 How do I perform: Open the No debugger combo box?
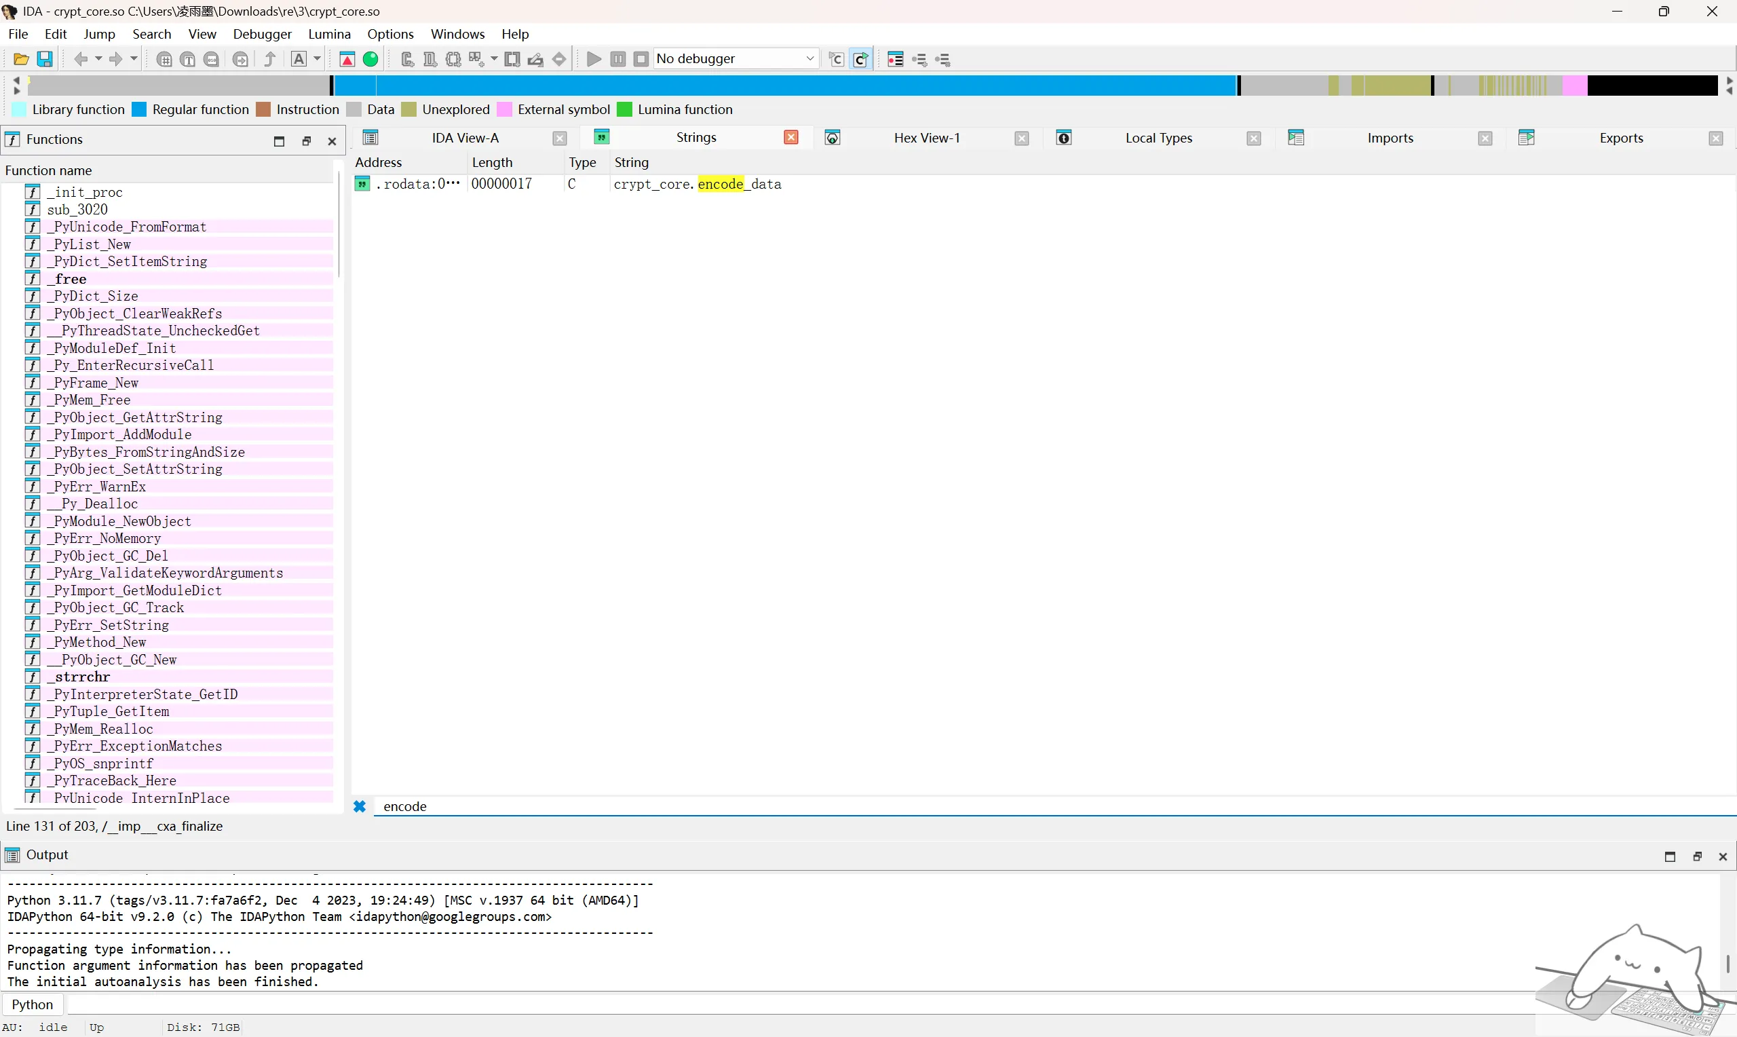[736, 58]
